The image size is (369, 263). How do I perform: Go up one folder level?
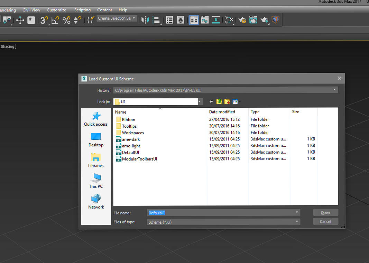click(219, 101)
